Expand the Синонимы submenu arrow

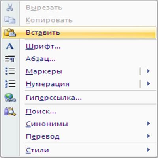[149, 124]
